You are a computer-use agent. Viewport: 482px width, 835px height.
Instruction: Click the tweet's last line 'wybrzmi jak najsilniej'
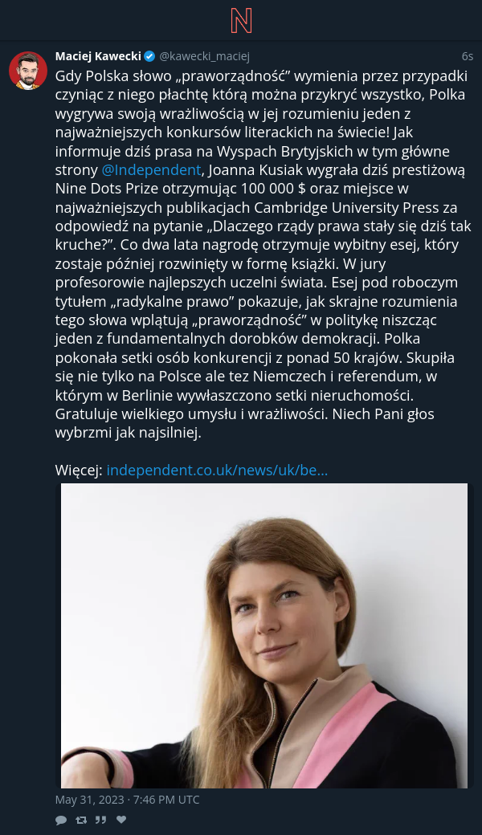tap(128, 433)
